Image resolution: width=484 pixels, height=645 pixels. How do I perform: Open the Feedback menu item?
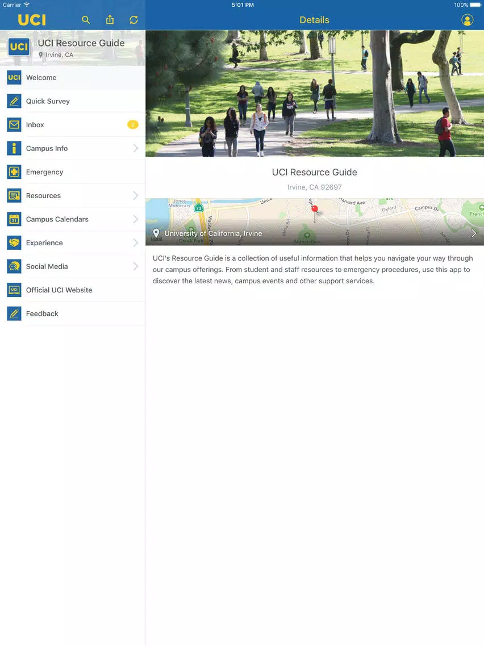tap(73, 314)
